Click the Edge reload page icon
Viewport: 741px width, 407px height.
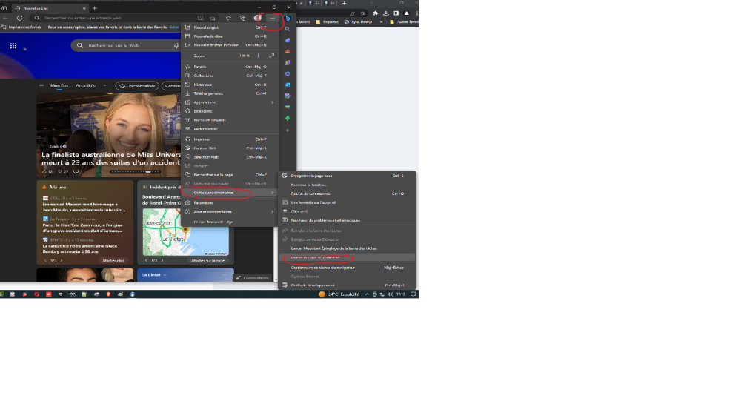tap(19, 18)
